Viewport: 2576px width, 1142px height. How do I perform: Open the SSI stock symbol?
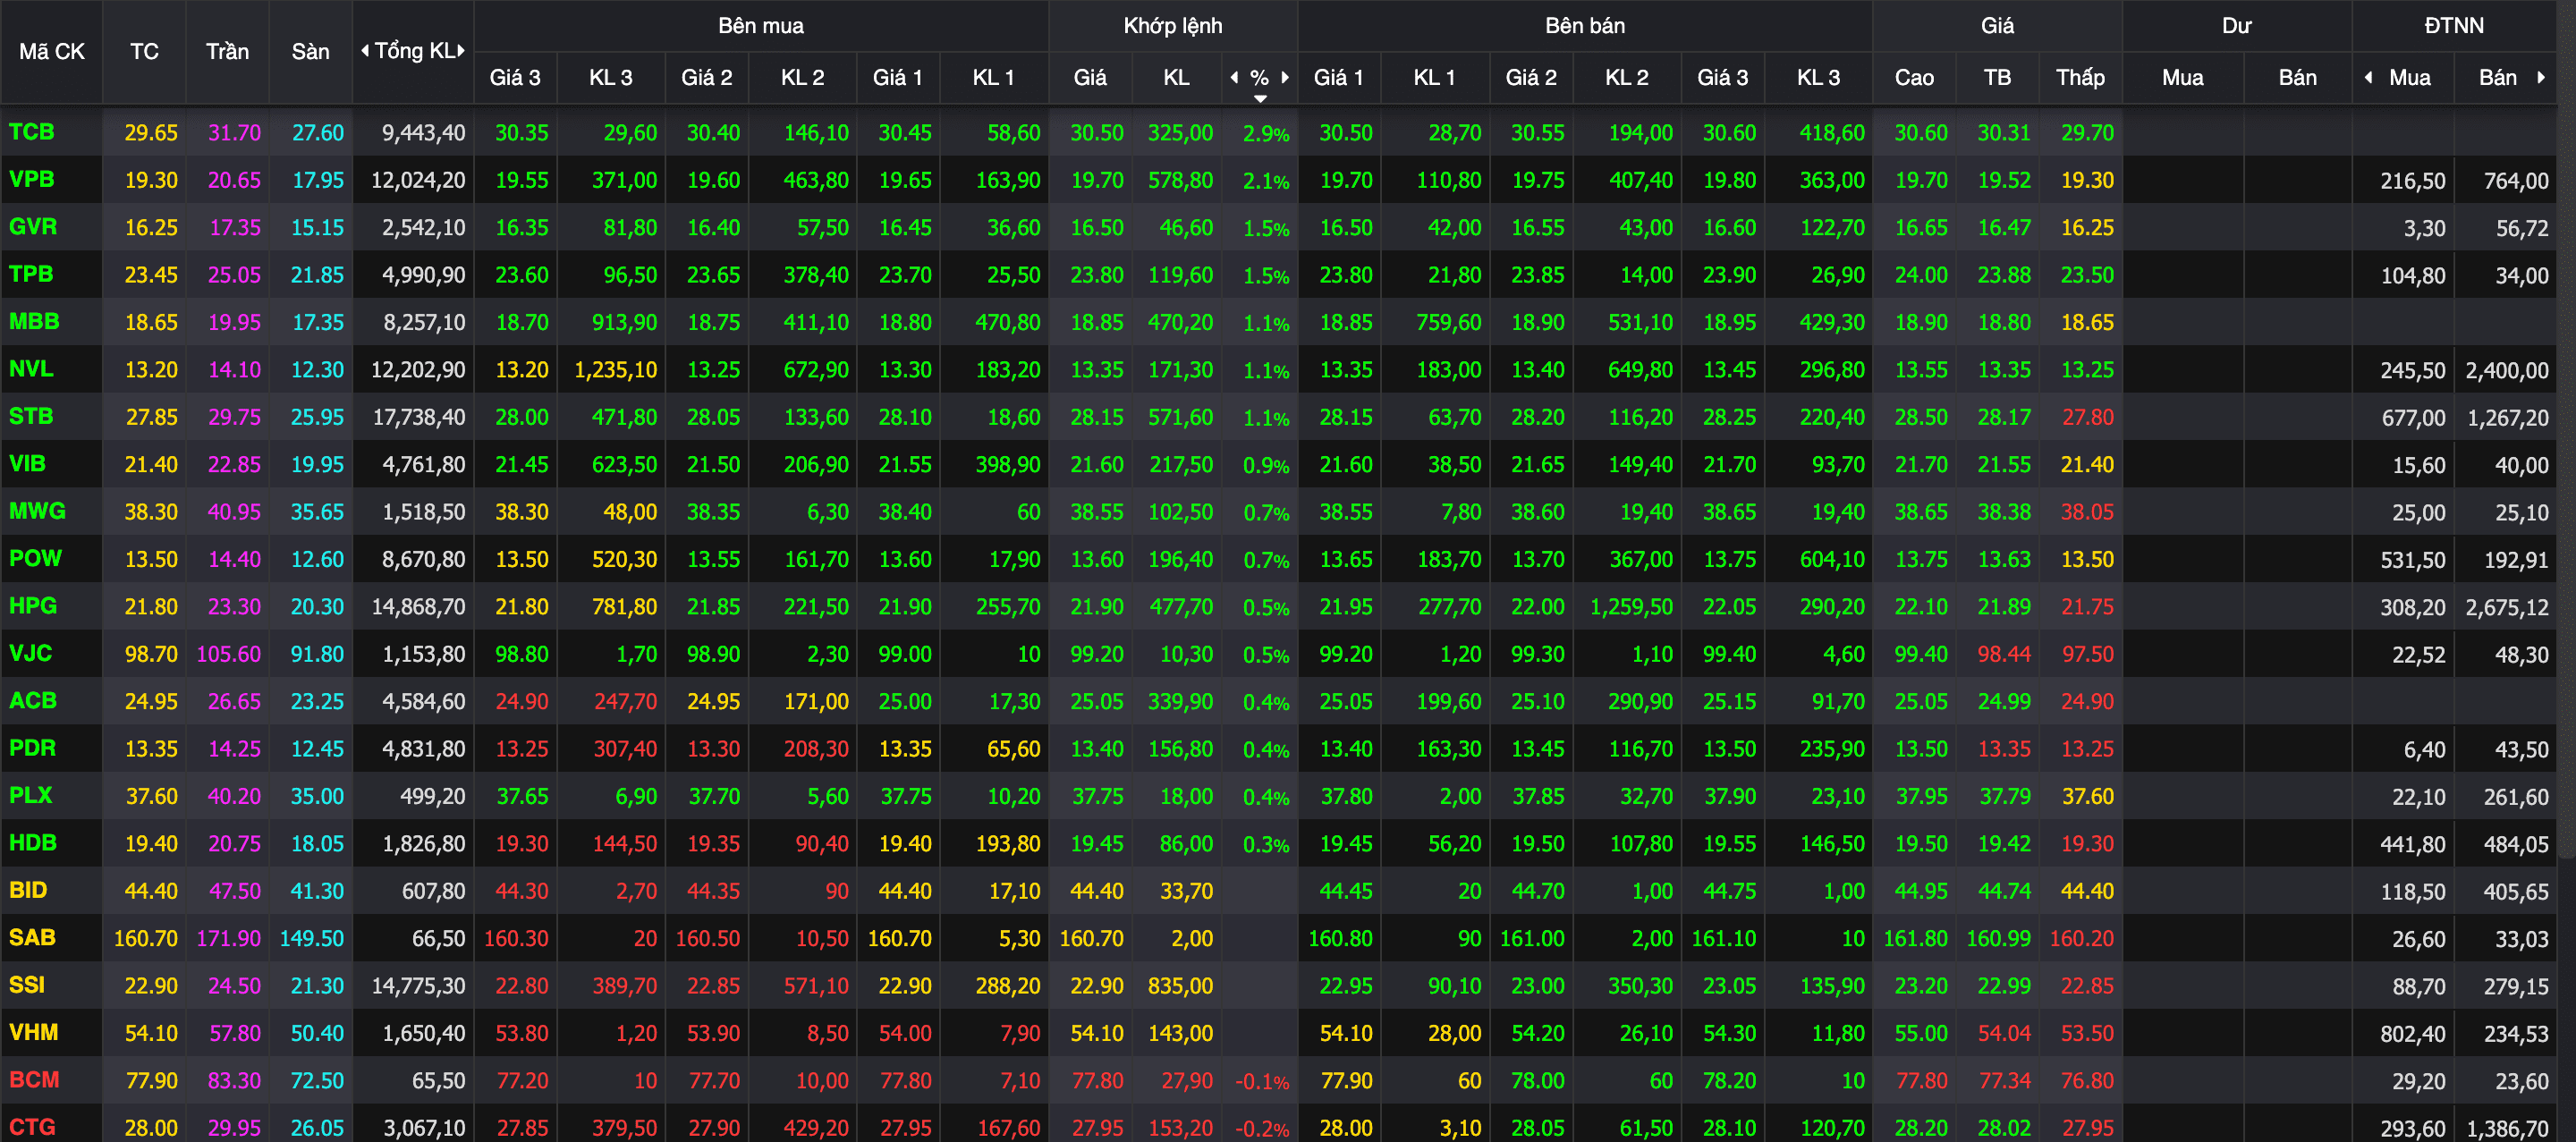click(x=27, y=985)
